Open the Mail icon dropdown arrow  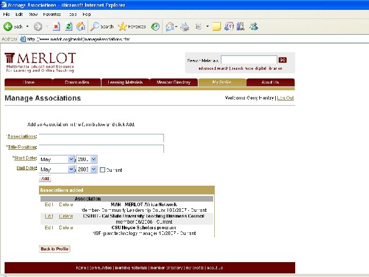coord(176,26)
